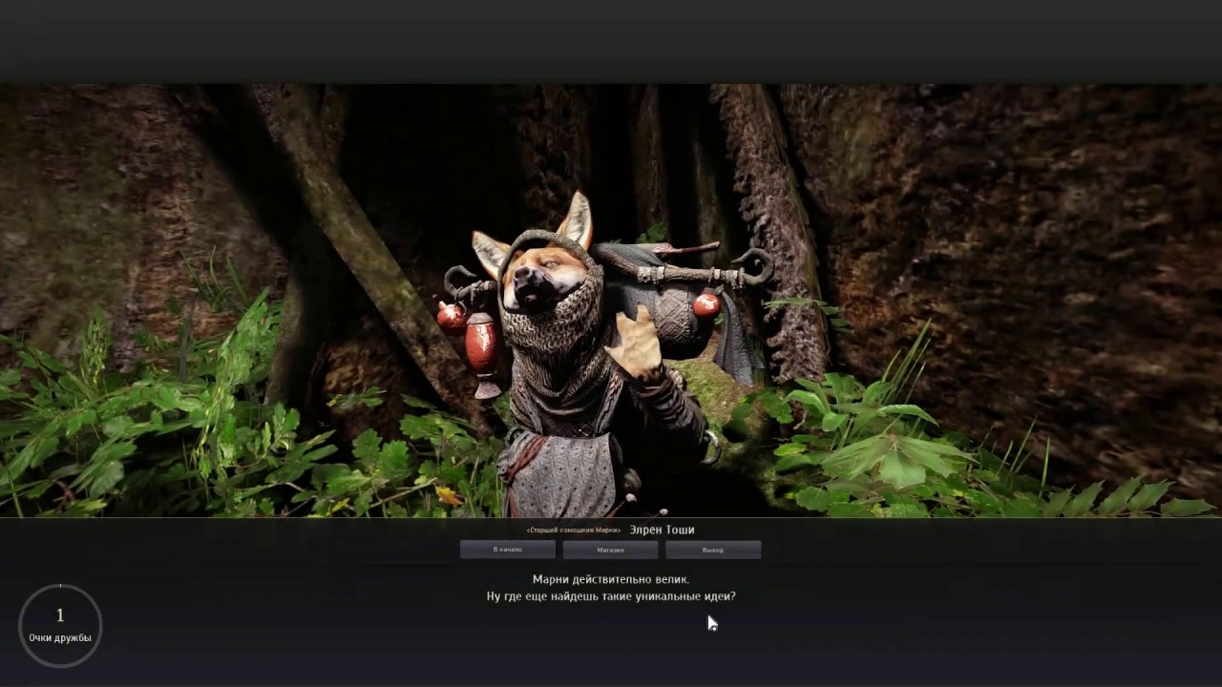Click the dialogue line 'Марни действительно велик.'
This screenshot has height=687, width=1222.
coord(611,579)
